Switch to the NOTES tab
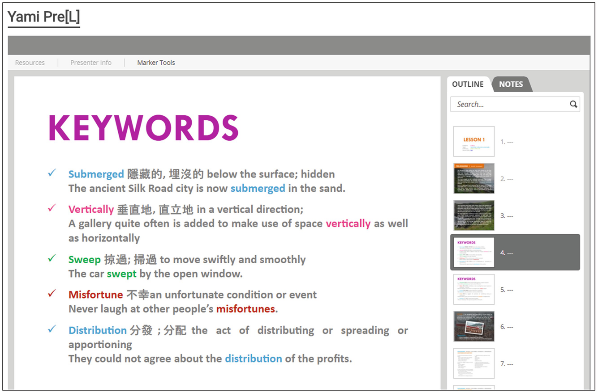The height and width of the screenshot is (392, 598). pyautogui.click(x=511, y=84)
